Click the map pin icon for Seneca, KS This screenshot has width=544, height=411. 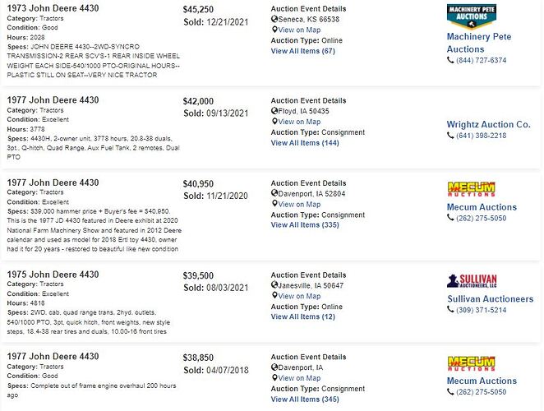274,30
